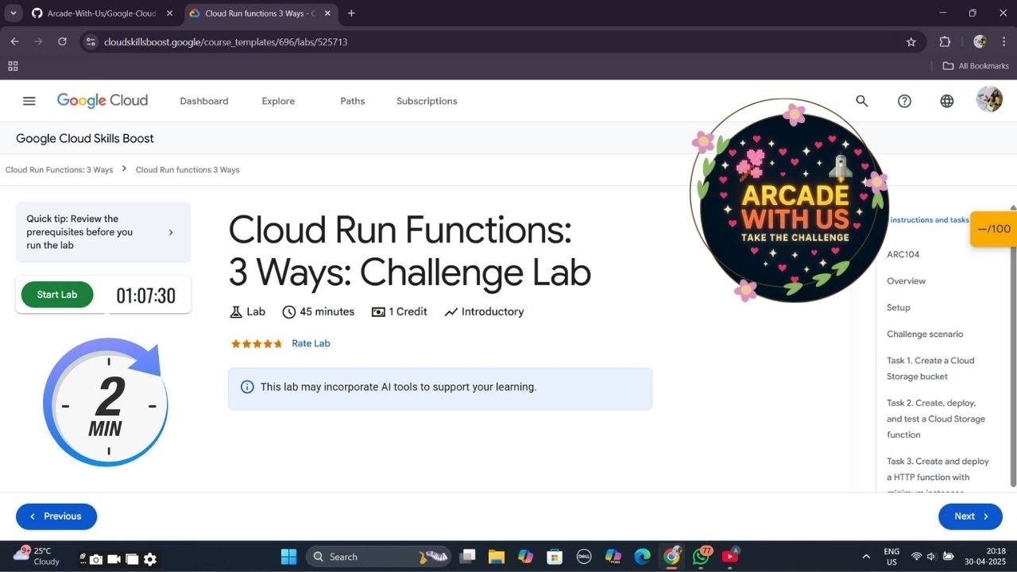This screenshot has width=1017, height=572.
Task: Click the Cloud Run Functions: 3 Ways breadcrumb
Action: coord(60,170)
